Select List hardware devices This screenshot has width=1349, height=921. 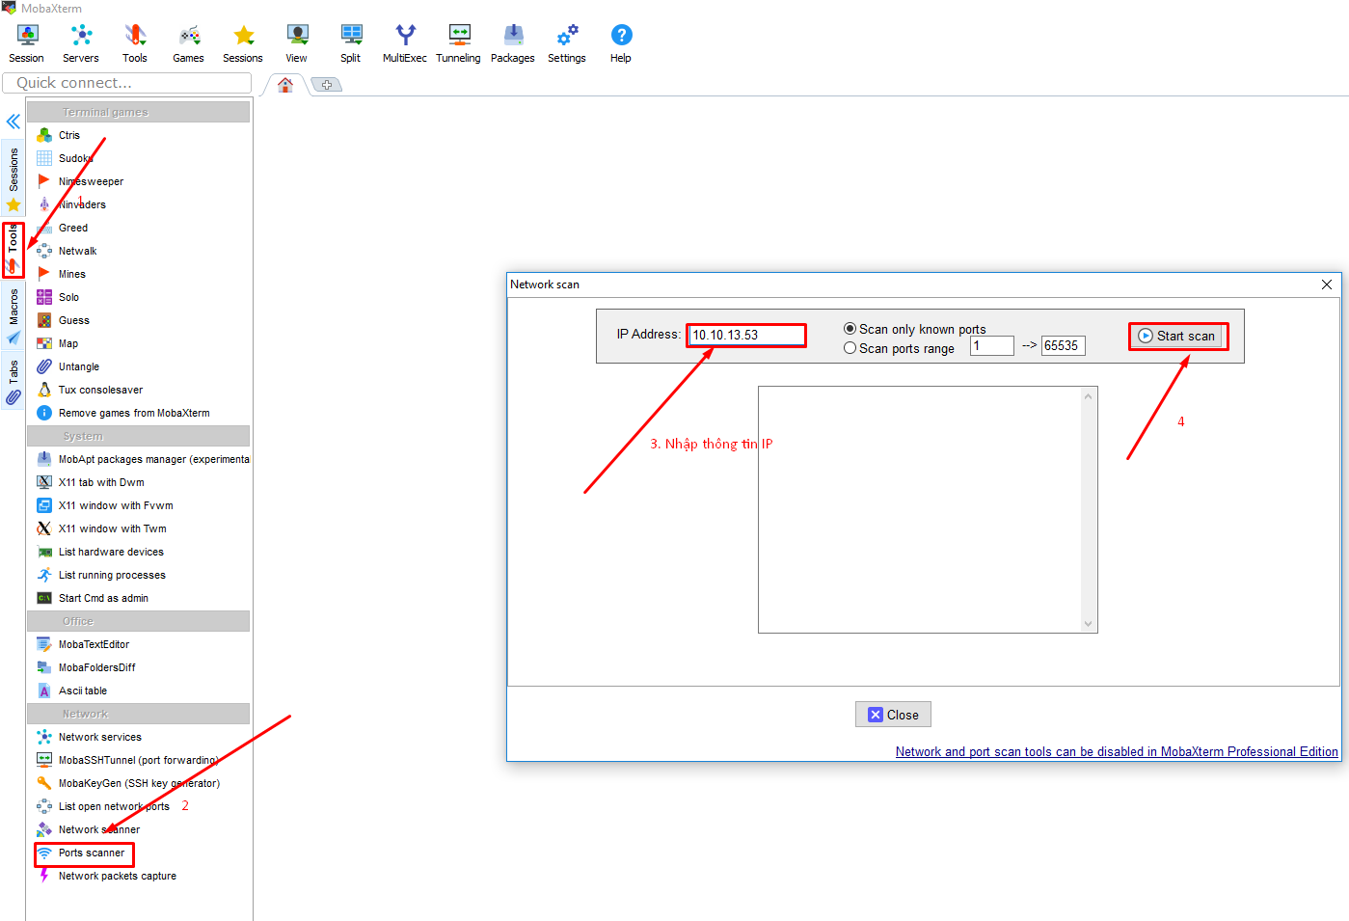[x=111, y=552]
